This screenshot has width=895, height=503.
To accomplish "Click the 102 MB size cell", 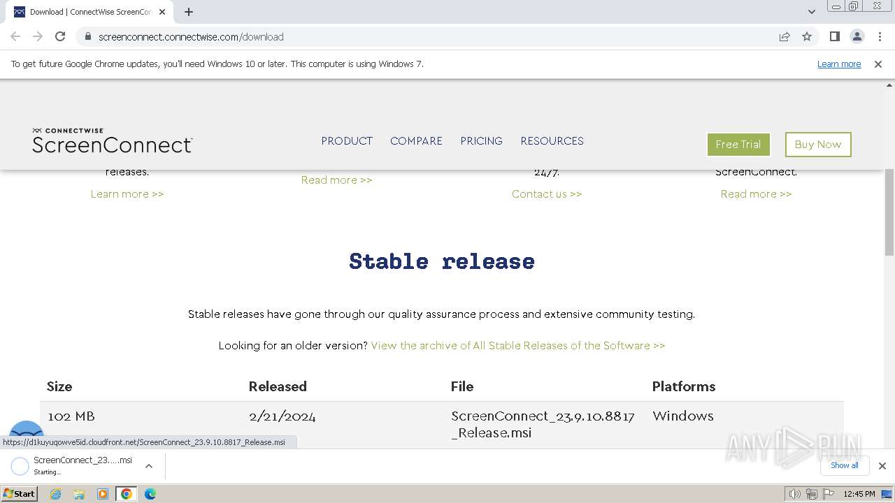I will click(71, 416).
